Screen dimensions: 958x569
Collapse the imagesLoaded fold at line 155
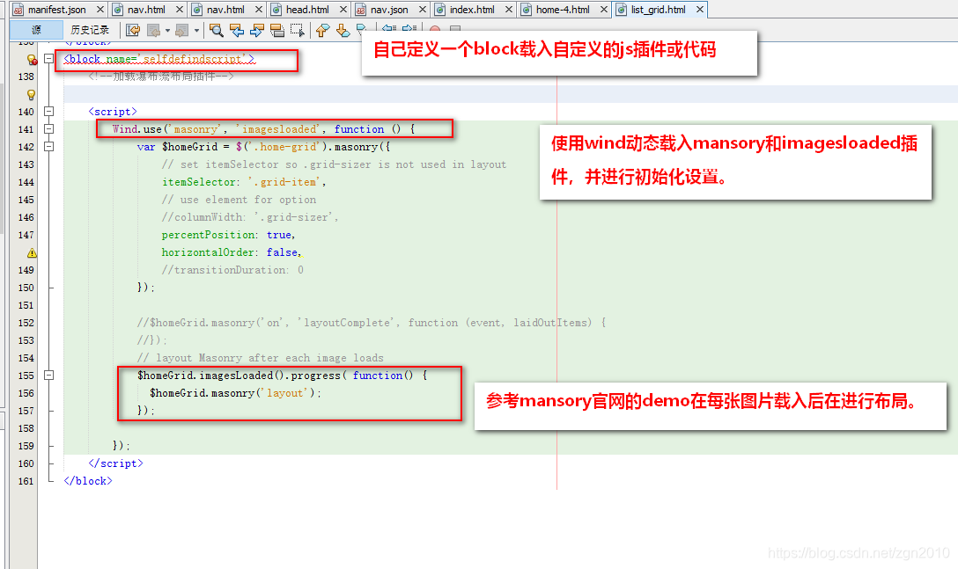point(49,376)
